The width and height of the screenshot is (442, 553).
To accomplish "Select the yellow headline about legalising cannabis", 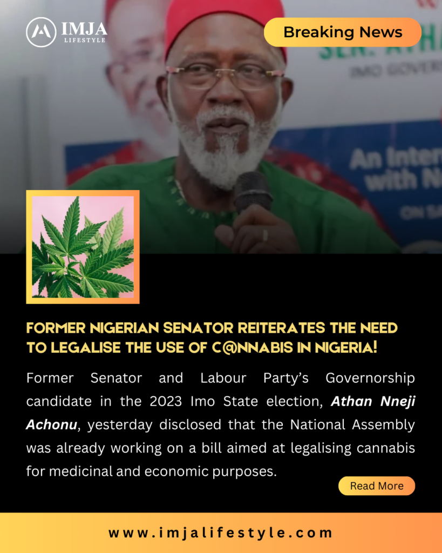I will pos(212,338).
